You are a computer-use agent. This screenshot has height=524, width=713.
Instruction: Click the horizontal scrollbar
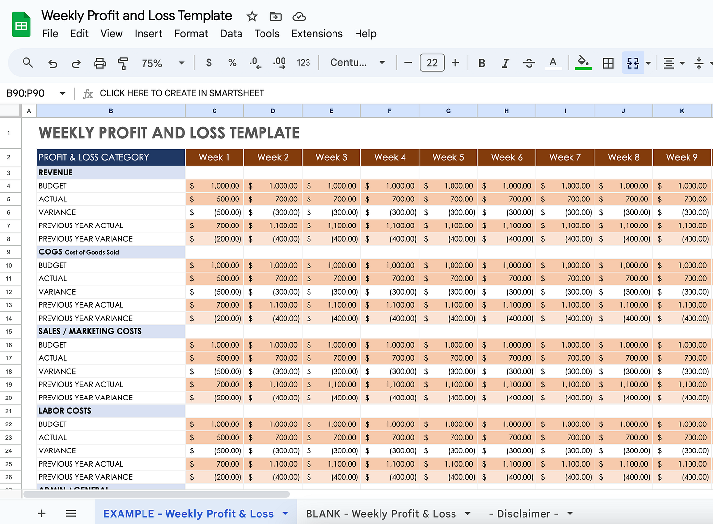click(x=157, y=494)
